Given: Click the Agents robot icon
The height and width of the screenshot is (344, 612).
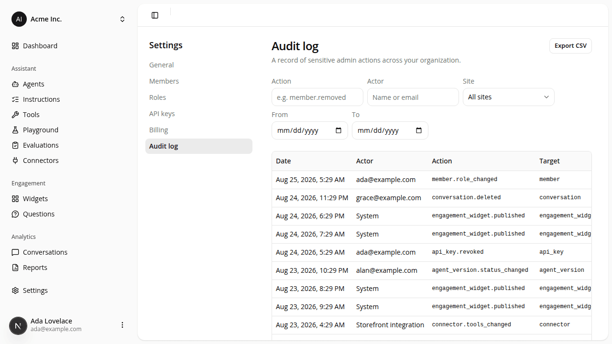Looking at the screenshot, I should (15, 84).
